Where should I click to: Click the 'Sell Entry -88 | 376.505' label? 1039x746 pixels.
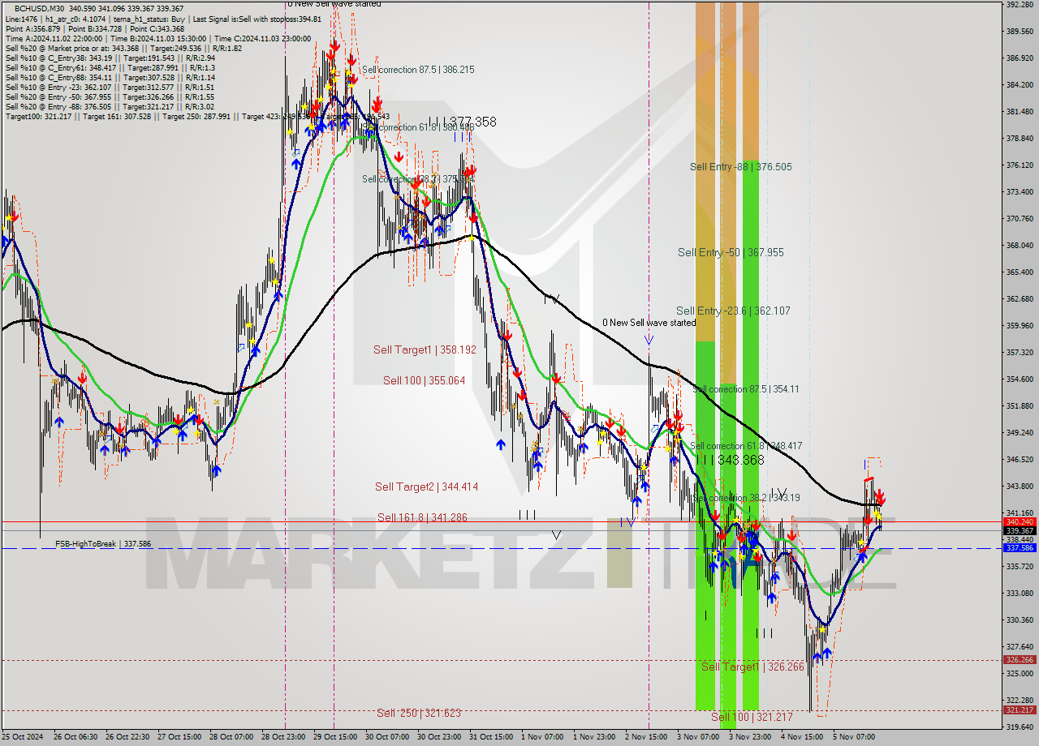pos(741,166)
